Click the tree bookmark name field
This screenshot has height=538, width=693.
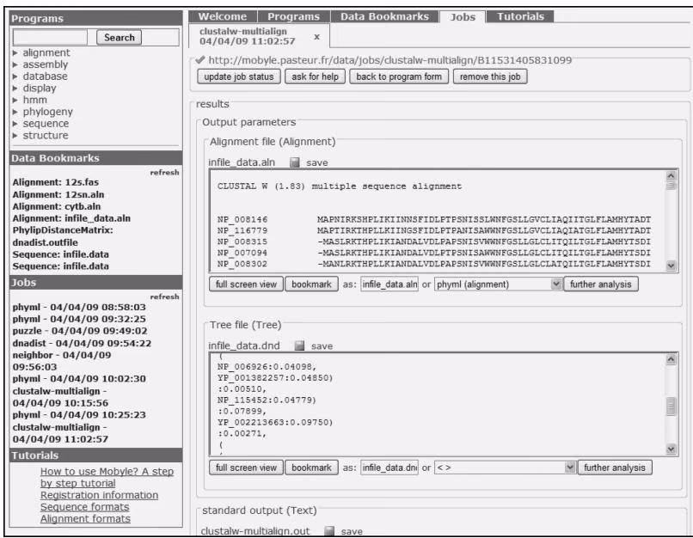[389, 468]
